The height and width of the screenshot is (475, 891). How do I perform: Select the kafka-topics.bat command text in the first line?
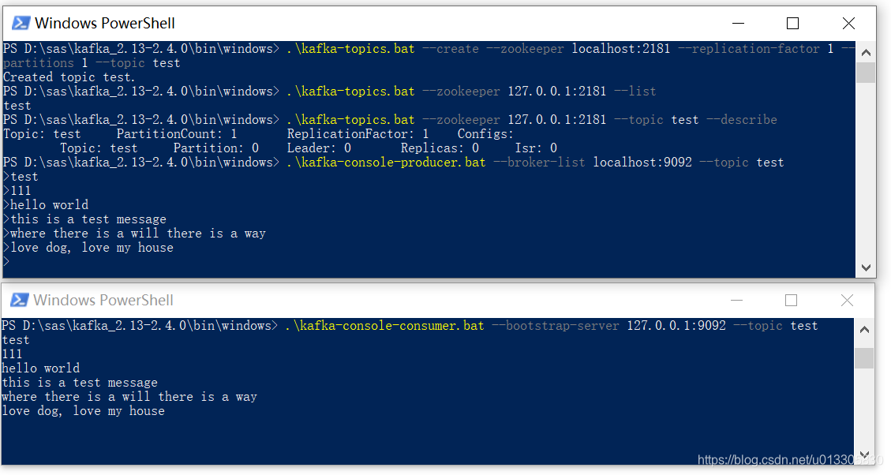[350, 48]
